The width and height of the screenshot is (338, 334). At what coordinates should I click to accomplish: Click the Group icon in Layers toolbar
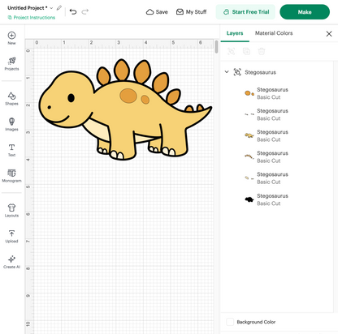tap(231, 51)
